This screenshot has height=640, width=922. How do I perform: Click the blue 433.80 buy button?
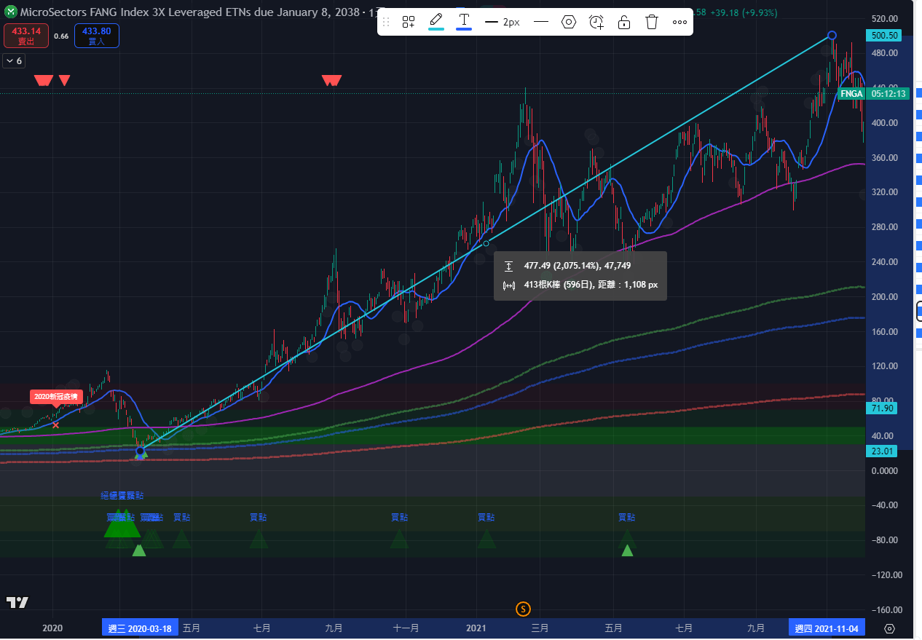click(96, 36)
